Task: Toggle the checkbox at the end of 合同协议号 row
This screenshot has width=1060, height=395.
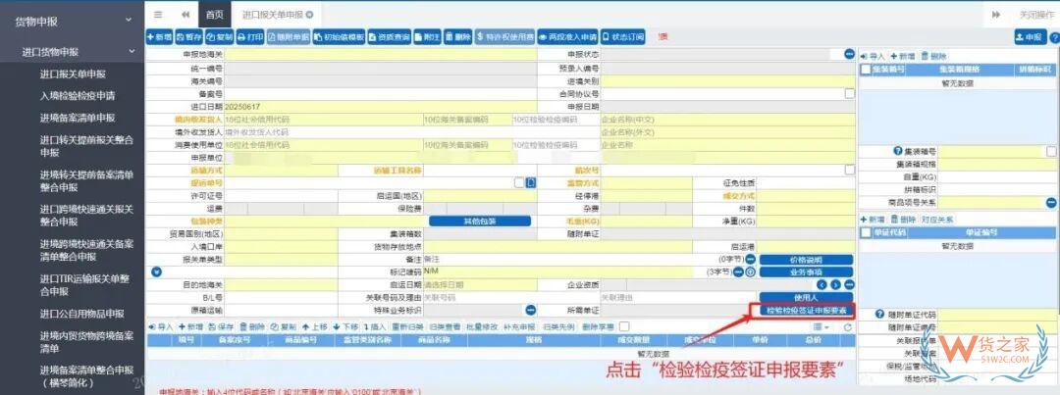Action: pyautogui.click(x=849, y=94)
